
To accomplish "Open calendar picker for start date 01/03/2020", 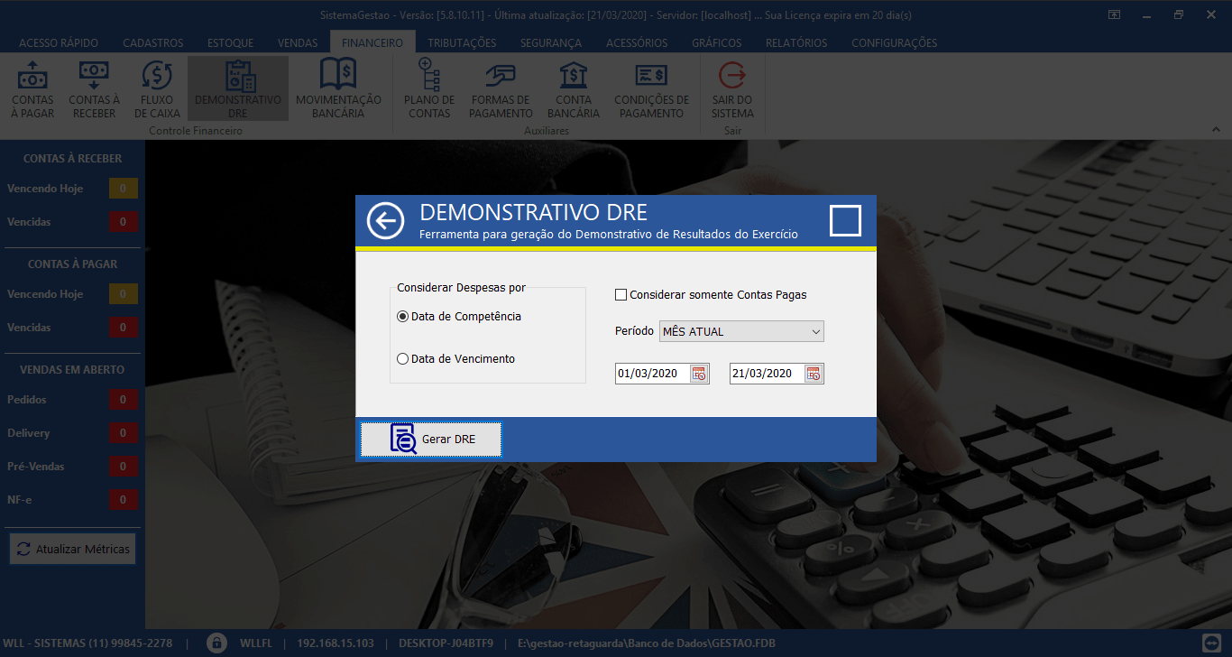I will tap(699, 374).
